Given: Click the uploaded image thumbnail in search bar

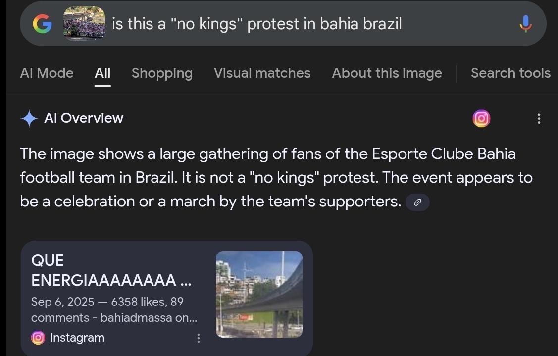Looking at the screenshot, I should [x=84, y=23].
